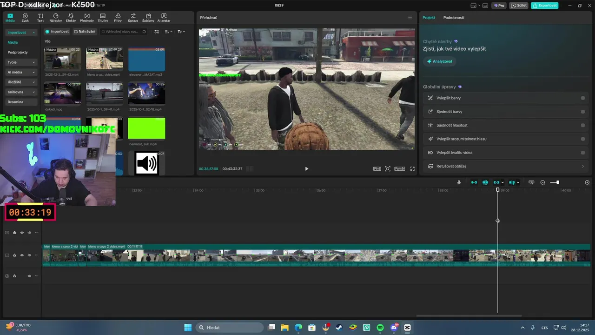Image resolution: width=595 pixels, height=335 pixels.
Task: Hide the main video track with eye icon
Action: [22, 255]
